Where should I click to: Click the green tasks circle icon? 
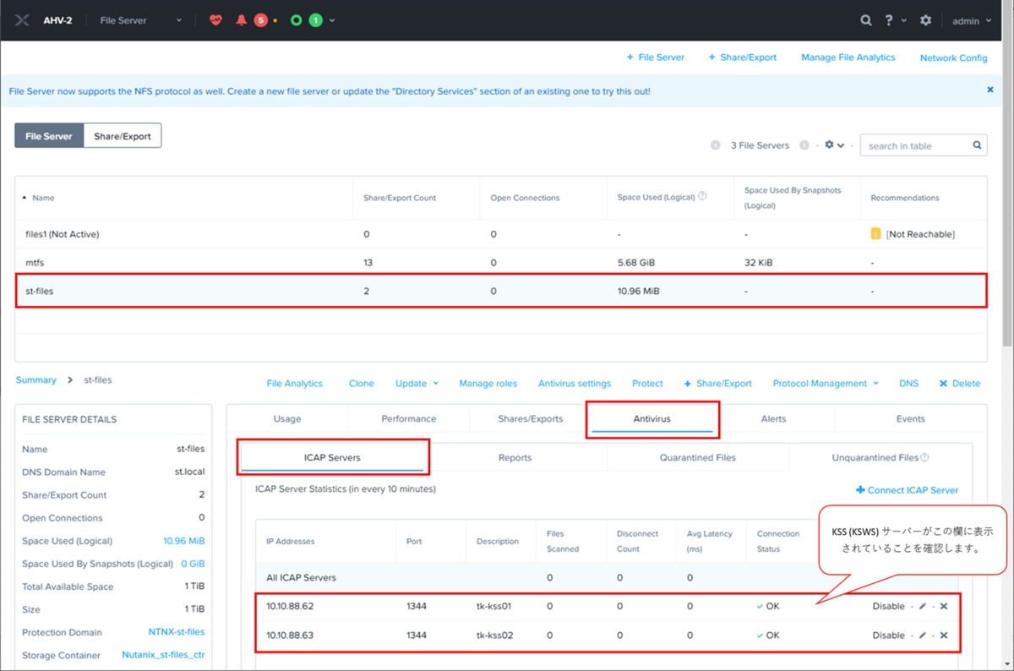pos(296,20)
